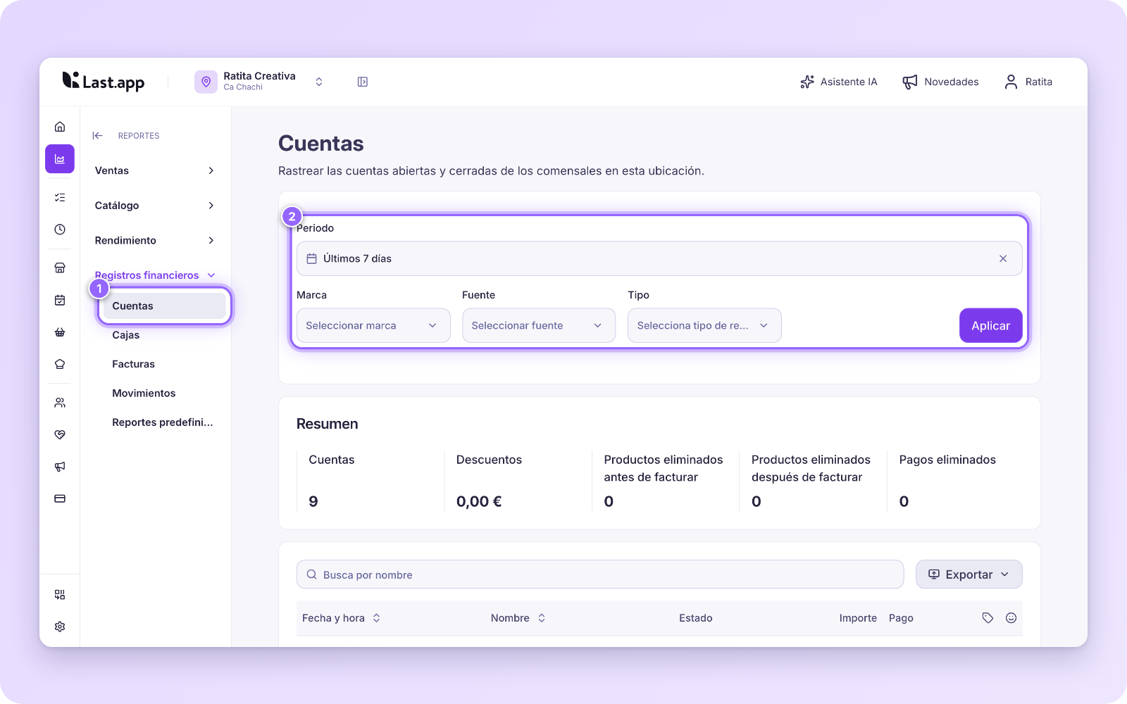Expand the Rendimiento menu
The width and height of the screenshot is (1127, 704).
[155, 241]
